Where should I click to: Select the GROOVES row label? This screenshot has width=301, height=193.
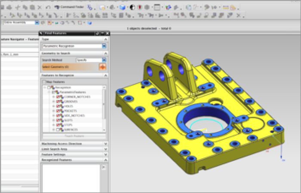pos(71,102)
